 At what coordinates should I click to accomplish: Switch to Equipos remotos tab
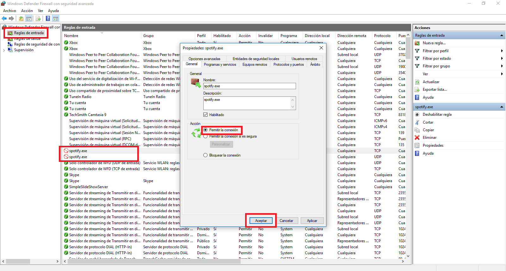255,65
